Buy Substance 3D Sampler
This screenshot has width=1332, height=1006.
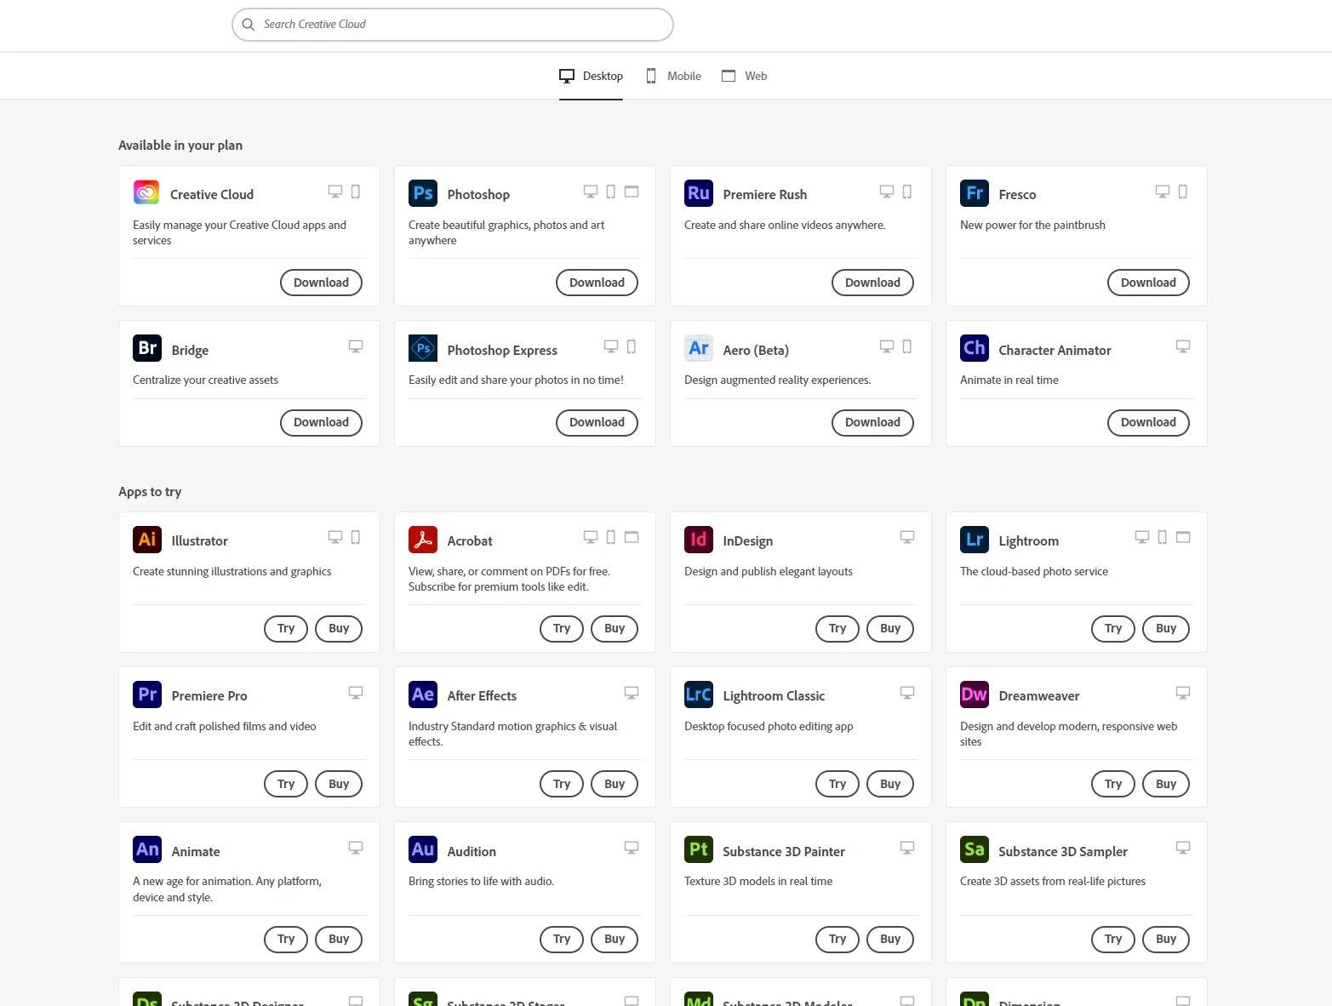(1166, 939)
